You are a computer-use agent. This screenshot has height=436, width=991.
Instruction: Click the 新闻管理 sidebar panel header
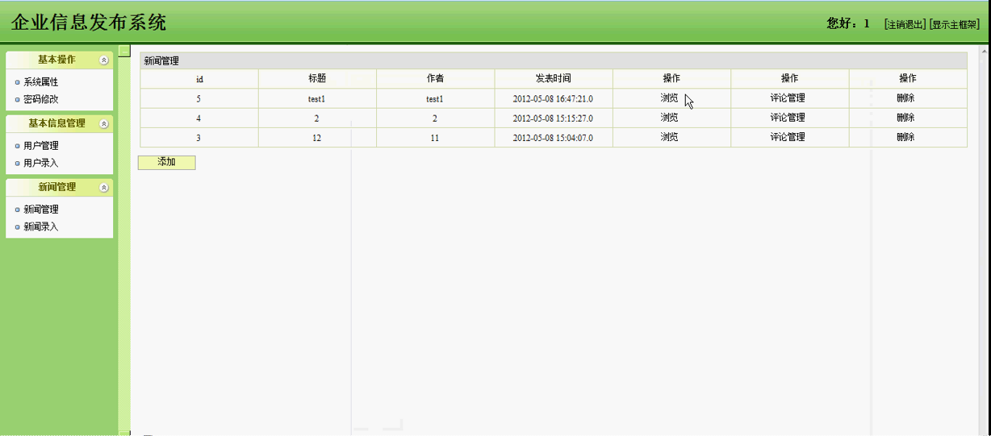[59, 188]
